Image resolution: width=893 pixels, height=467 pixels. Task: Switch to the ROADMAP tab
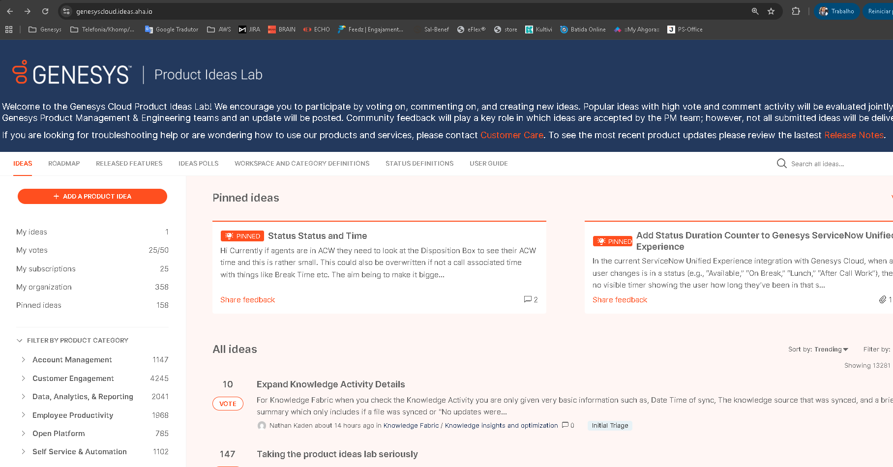coord(64,164)
